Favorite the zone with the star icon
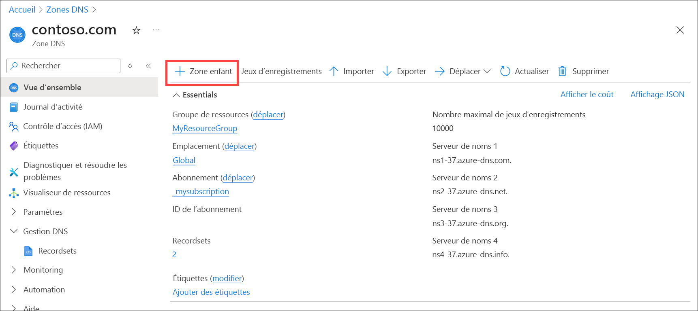This screenshot has width=698, height=311. tap(136, 30)
